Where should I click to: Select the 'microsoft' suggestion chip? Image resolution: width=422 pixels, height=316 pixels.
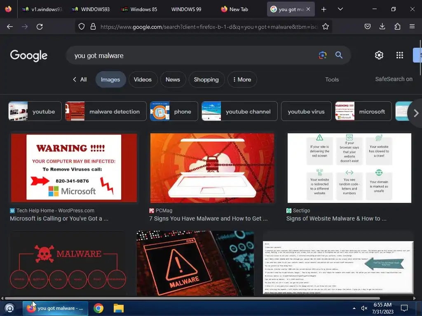[363, 111]
